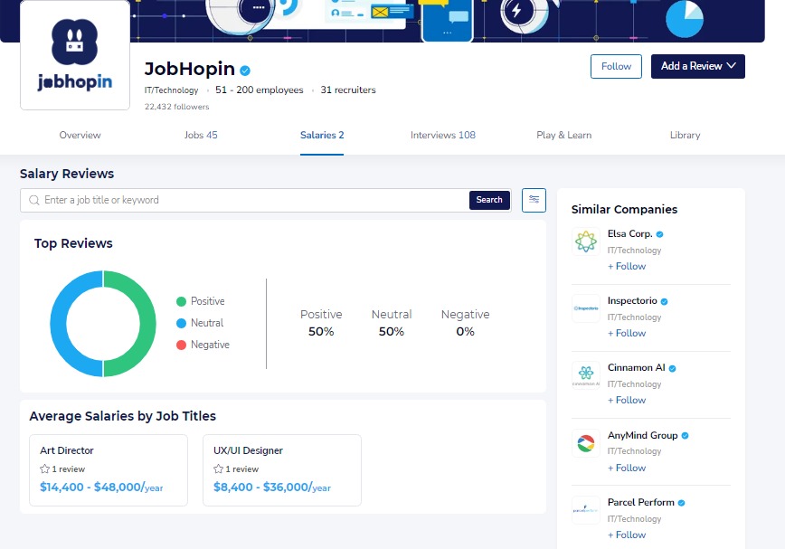Click the green Positive legend dot

181,301
